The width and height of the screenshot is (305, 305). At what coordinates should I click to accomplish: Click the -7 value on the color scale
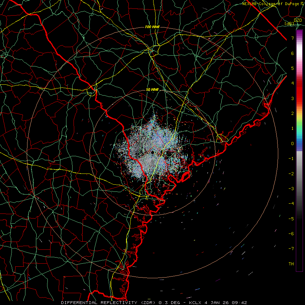[291, 249]
